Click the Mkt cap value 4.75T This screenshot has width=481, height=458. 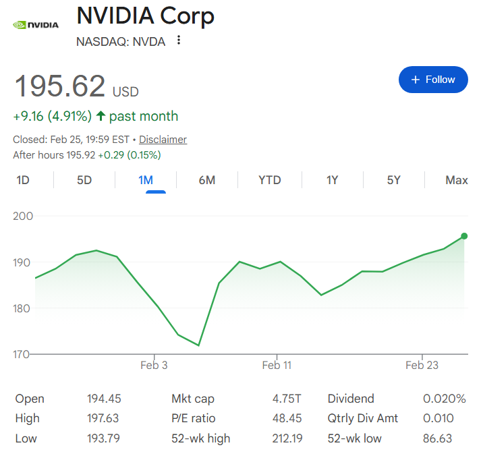pos(287,399)
